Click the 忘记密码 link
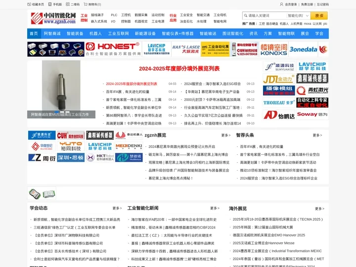Viewport: 356px width, 267px height. point(322,4)
